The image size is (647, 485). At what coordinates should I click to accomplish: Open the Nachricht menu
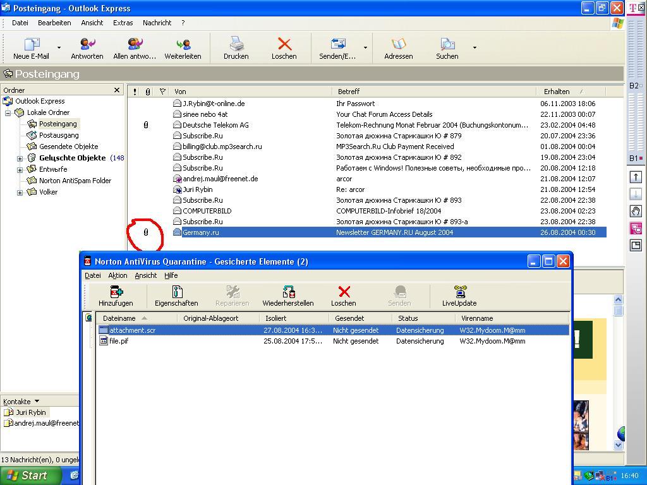pyautogui.click(x=157, y=23)
